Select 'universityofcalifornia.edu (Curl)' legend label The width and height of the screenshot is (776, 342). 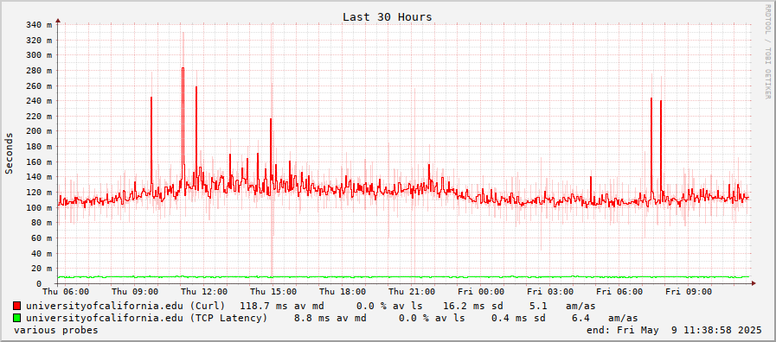pos(125,306)
